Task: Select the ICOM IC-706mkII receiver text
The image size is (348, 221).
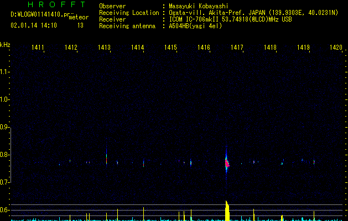Action: (230, 19)
